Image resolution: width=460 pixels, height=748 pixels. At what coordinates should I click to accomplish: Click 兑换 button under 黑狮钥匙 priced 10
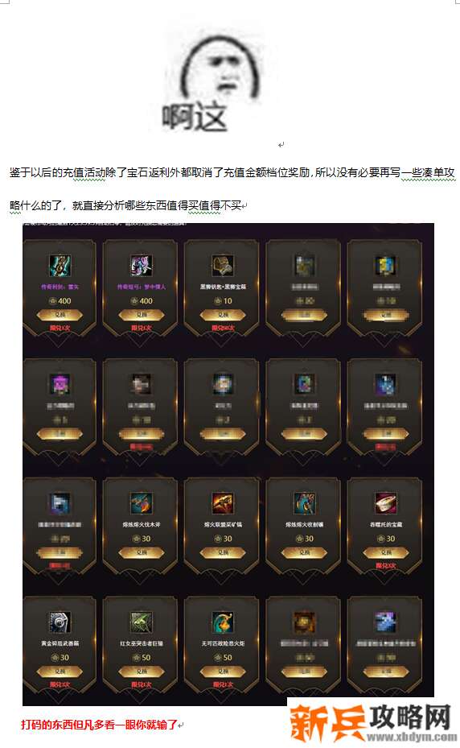[x=223, y=315]
